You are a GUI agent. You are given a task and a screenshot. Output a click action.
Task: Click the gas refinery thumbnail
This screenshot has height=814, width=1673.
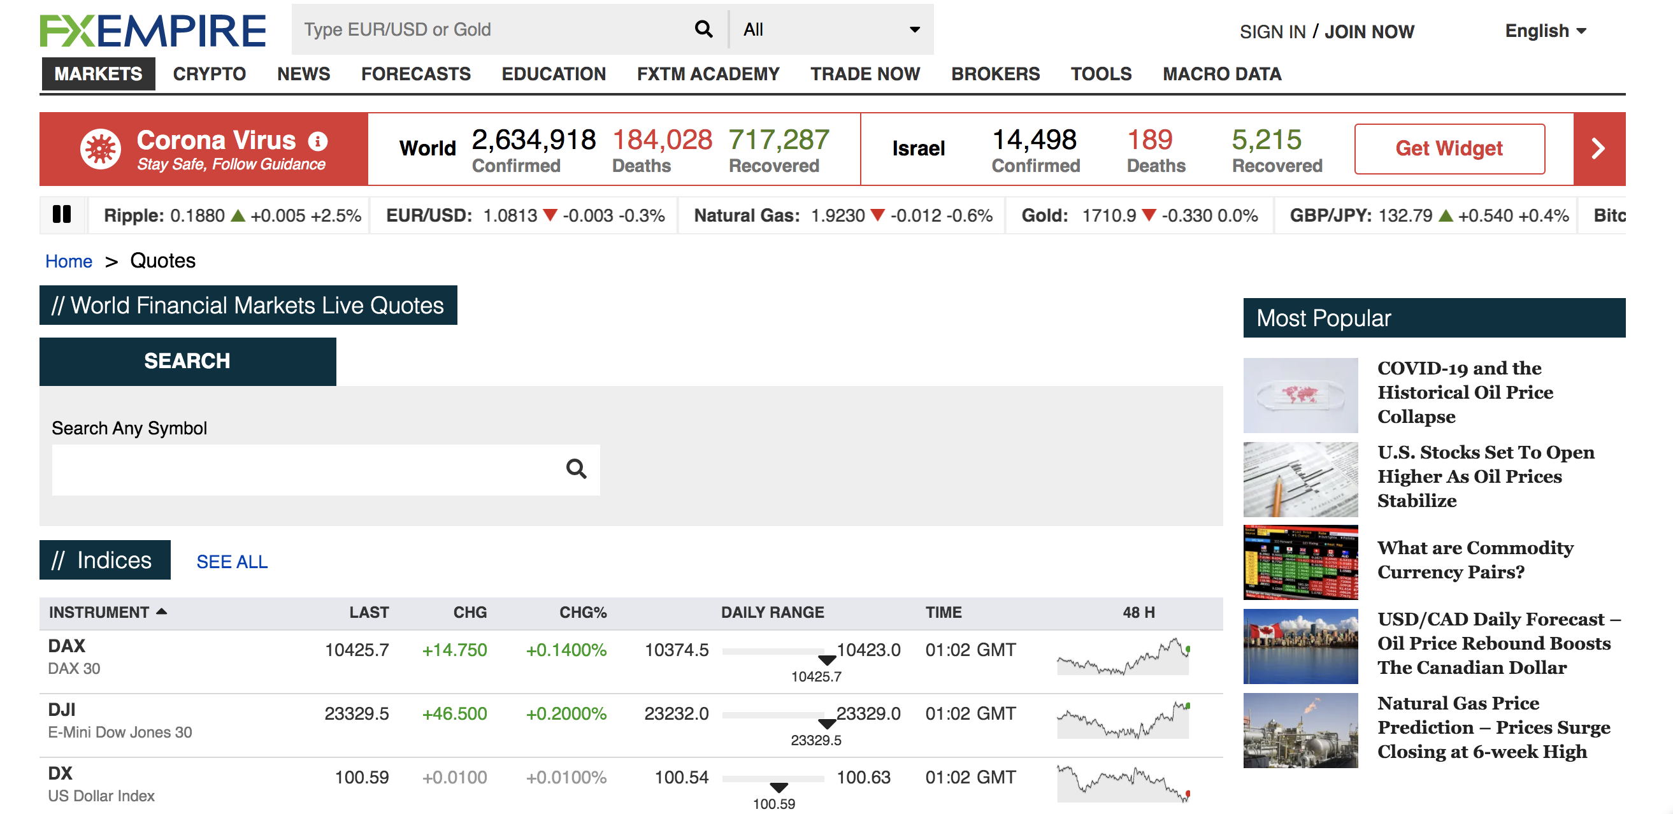point(1300,731)
